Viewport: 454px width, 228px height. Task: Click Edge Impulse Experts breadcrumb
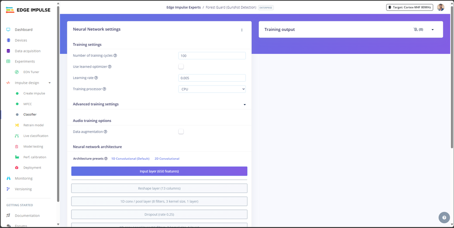pyautogui.click(x=184, y=7)
